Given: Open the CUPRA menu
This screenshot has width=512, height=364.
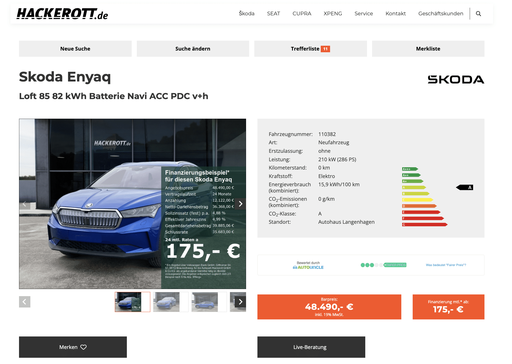Looking at the screenshot, I should (x=302, y=14).
